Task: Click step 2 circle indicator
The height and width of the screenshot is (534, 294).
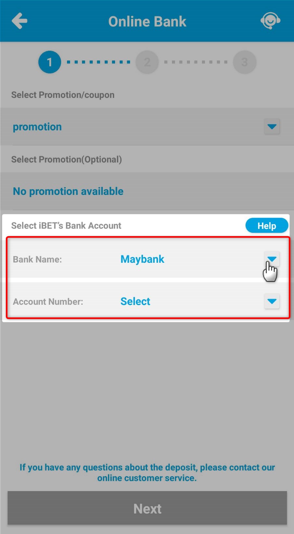Action: click(x=147, y=62)
